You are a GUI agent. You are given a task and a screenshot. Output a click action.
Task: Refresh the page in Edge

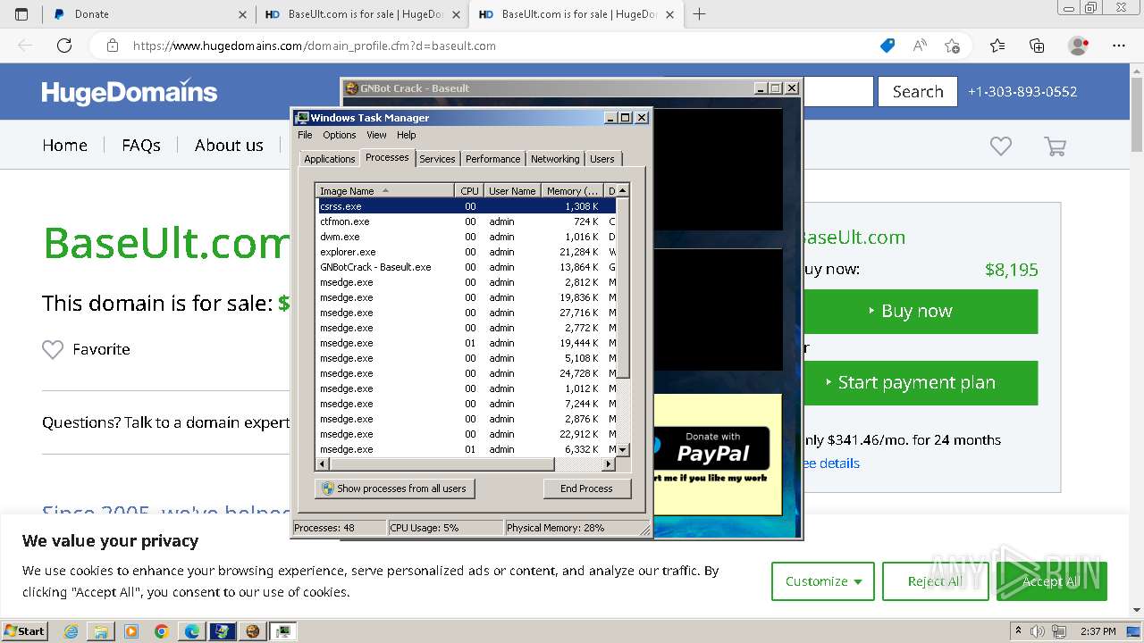64,46
